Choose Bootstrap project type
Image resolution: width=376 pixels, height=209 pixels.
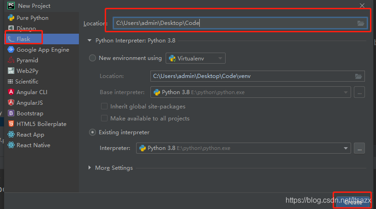tap(42, 113)
